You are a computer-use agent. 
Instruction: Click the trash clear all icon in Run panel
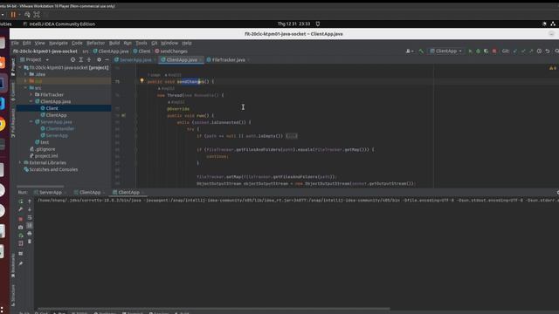pos(30,242)
